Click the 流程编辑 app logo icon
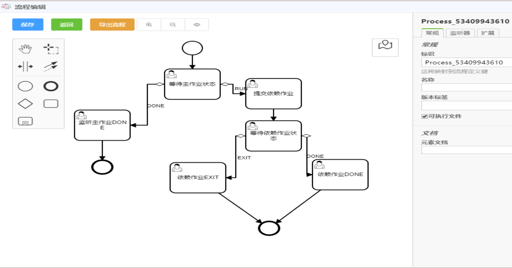Screen dimensions: 512x268 6,7
